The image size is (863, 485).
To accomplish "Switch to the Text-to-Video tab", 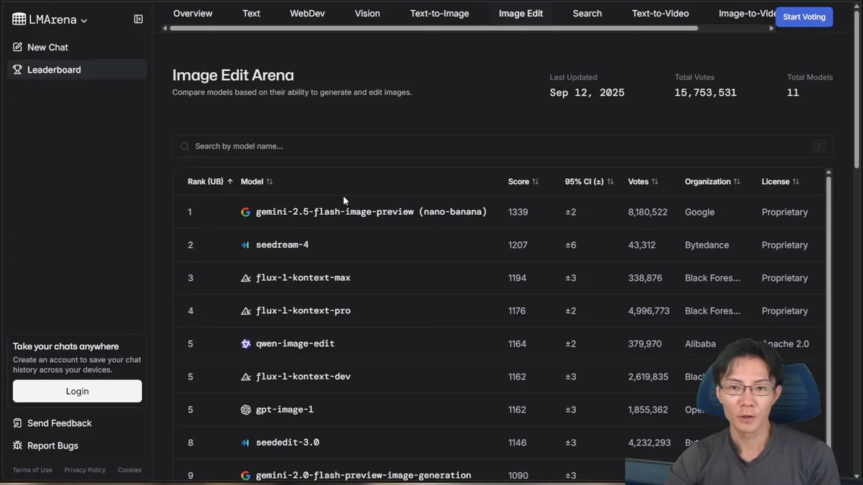I will tap(660, 13).
